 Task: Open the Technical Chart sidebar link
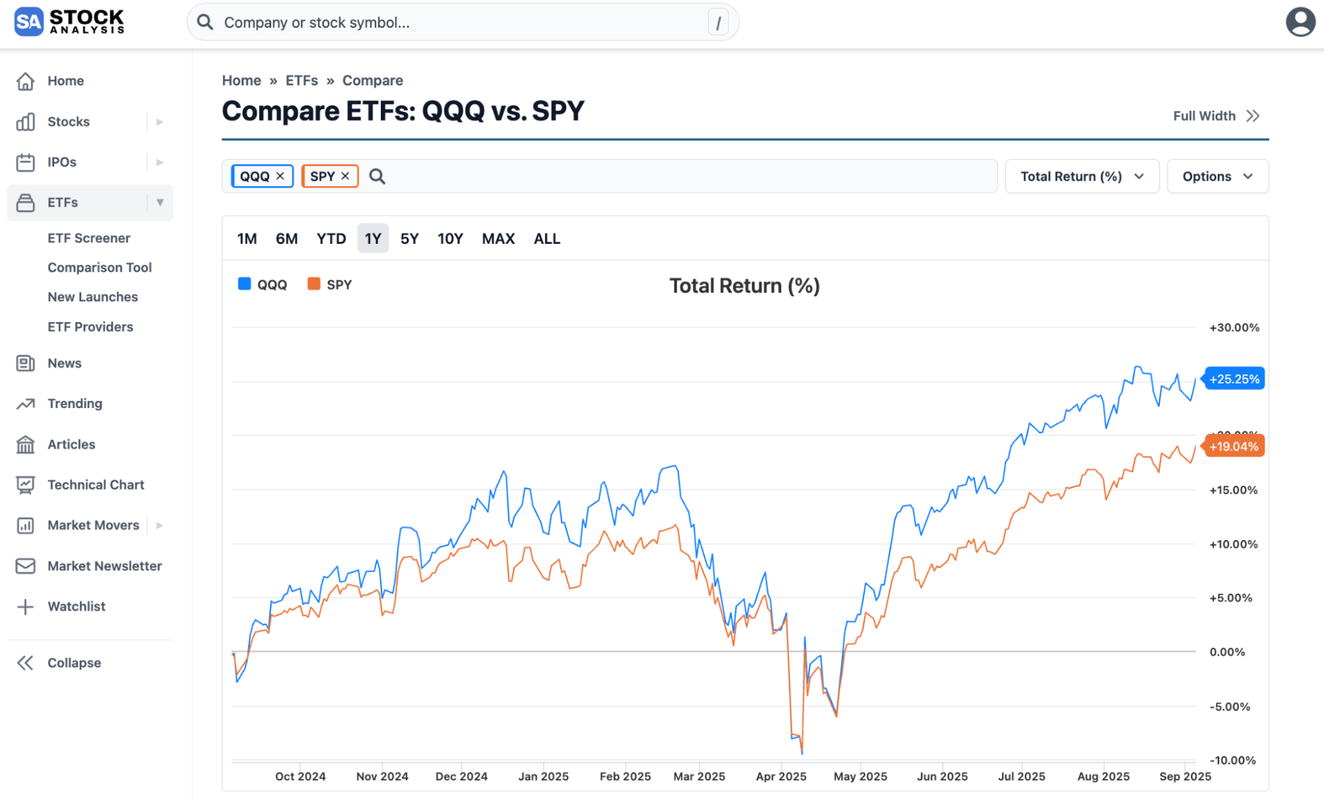[x=96, y=485]
